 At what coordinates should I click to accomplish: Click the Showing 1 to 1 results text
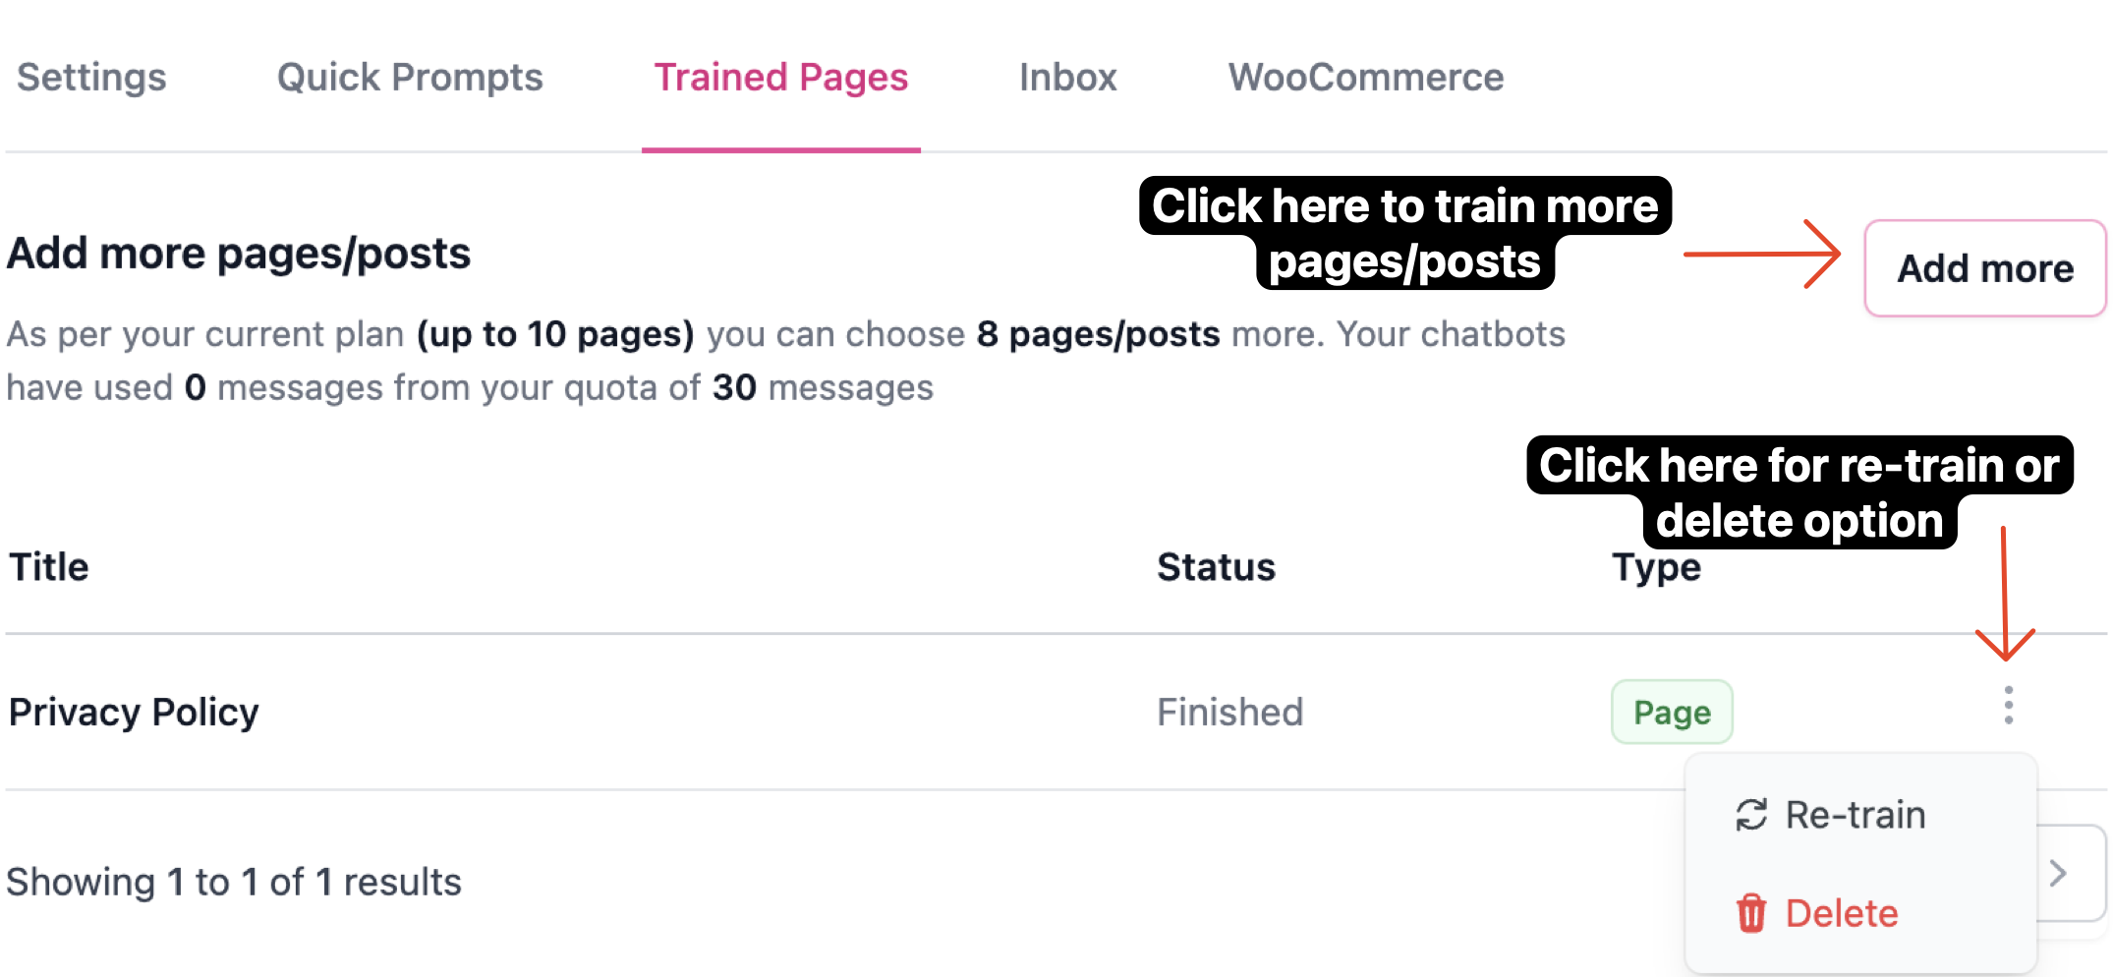click(x=234, y=882)
